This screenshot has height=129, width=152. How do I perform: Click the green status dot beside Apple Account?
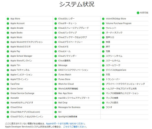pyautogui.click(x=8, y=24)
